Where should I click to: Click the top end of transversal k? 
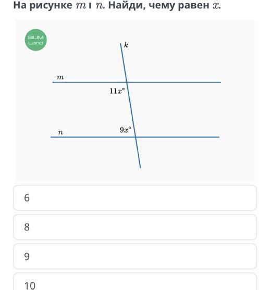(x=120, y=44)
